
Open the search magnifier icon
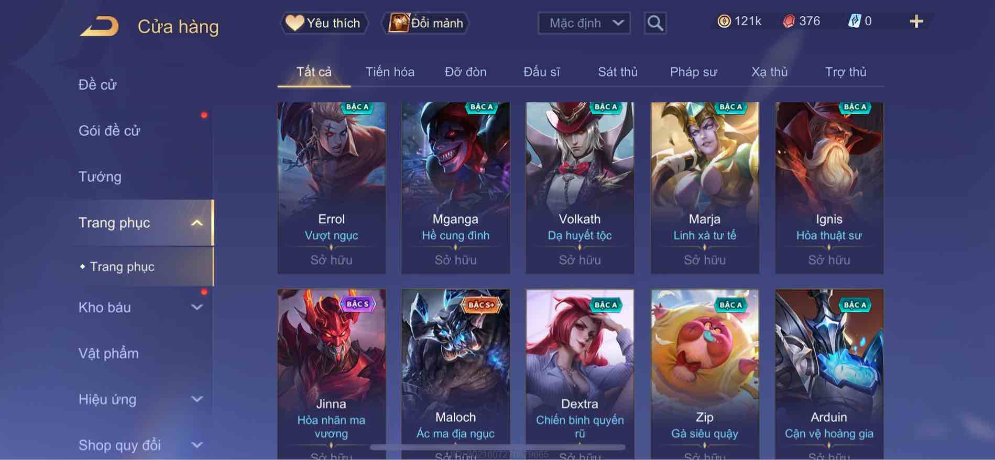(x=655, y=23)
